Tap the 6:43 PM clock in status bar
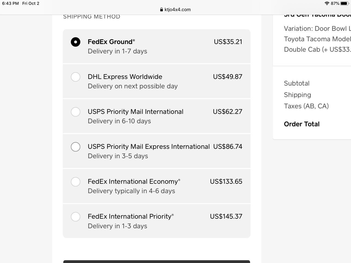Image resolution: width=351 pixels, height=263 pixels. pos(10,3)
